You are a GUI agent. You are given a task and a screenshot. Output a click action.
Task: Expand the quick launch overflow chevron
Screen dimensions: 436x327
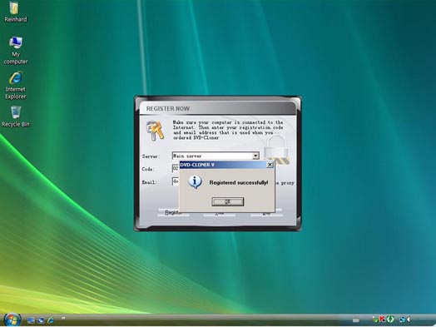(x=63, y=318)
